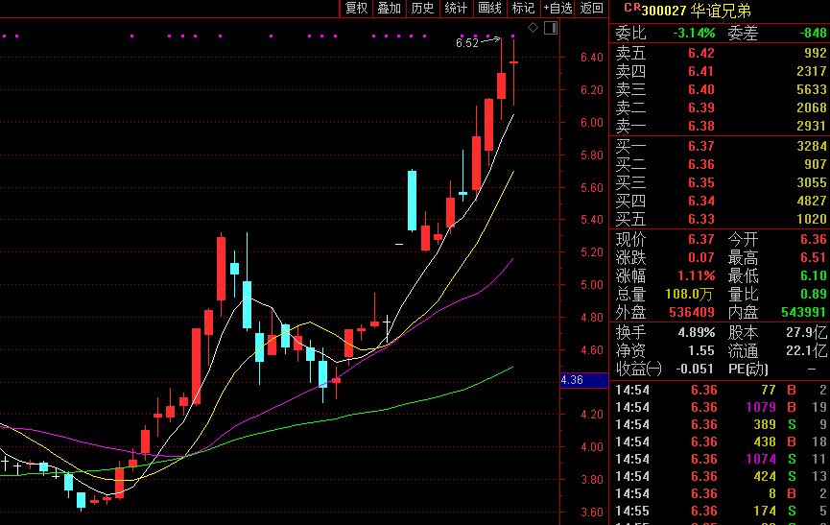Click the 最高 6.51 value
Image resolution: width=830 pixels, height=525 pixels.
(x=814, y=258)
